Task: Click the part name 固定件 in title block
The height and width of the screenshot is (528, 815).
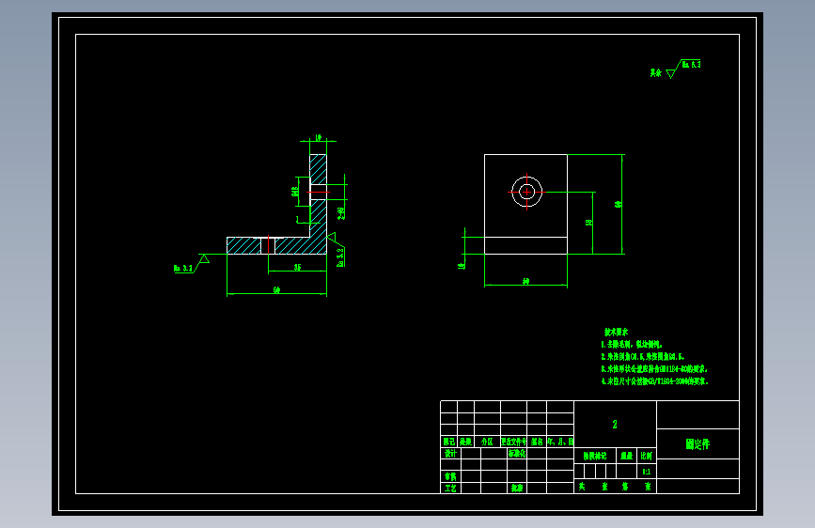Action: tap(697, 443)
